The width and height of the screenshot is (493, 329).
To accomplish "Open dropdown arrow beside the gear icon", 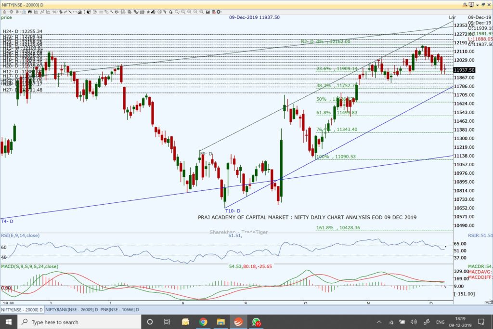I will [x=221, y=12].
